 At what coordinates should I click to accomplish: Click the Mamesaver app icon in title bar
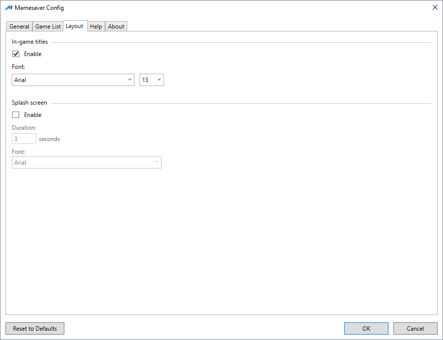tap(8, 8)
